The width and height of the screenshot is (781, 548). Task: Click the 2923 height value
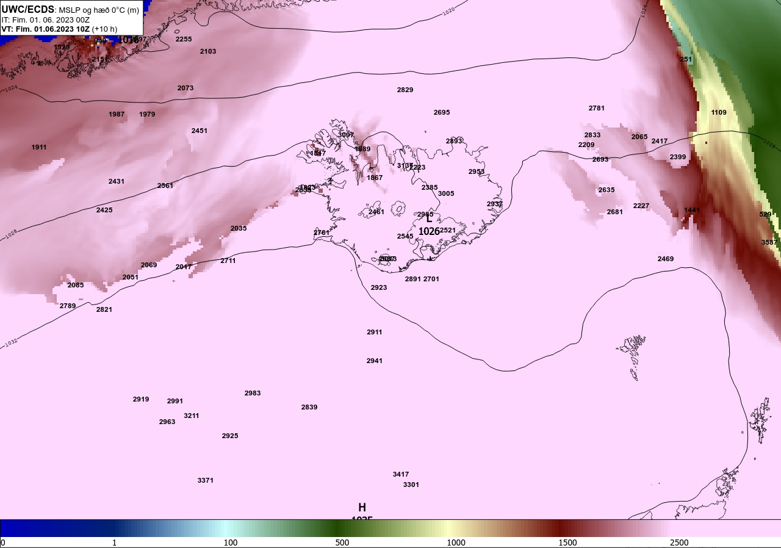click(x=379, y=287)
